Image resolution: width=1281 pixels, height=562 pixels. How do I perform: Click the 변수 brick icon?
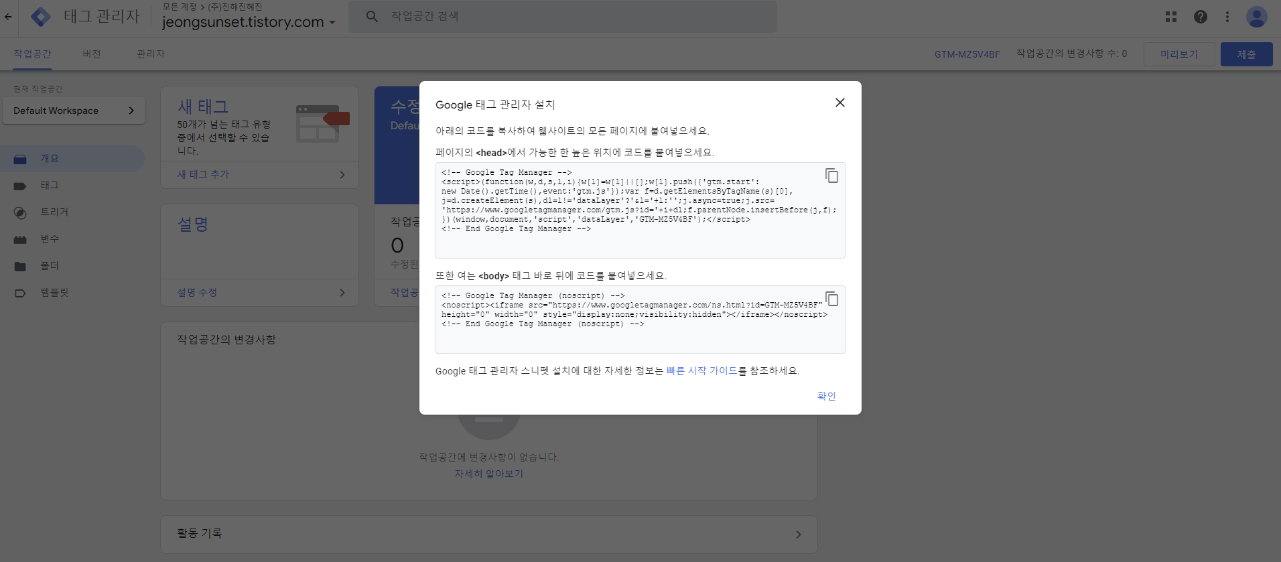point(20,240)
